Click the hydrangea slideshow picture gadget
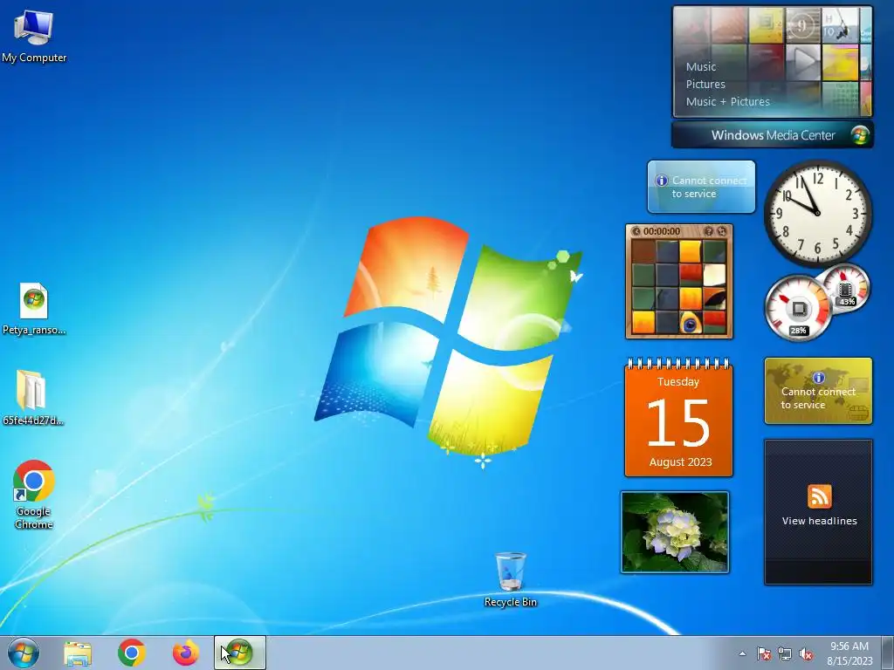Image resolution: width=894 pixels, height=670 pixels. [675, 532]
